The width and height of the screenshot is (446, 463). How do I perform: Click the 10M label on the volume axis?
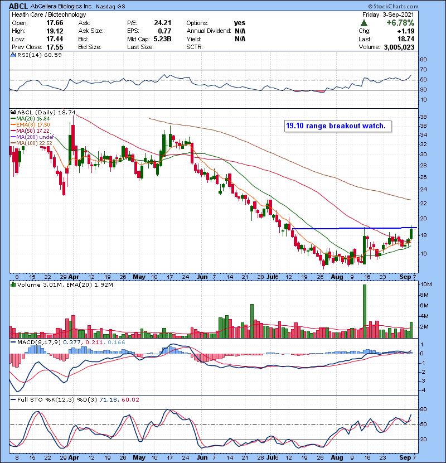426,284
